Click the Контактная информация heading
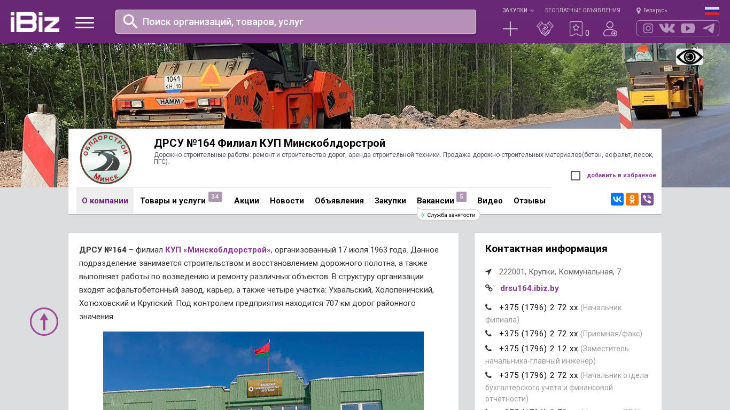Screen dimensions: 730x410 click(x=546, y=249)
